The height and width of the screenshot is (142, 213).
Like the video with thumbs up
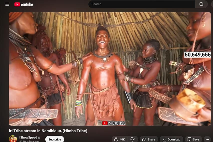119,139
